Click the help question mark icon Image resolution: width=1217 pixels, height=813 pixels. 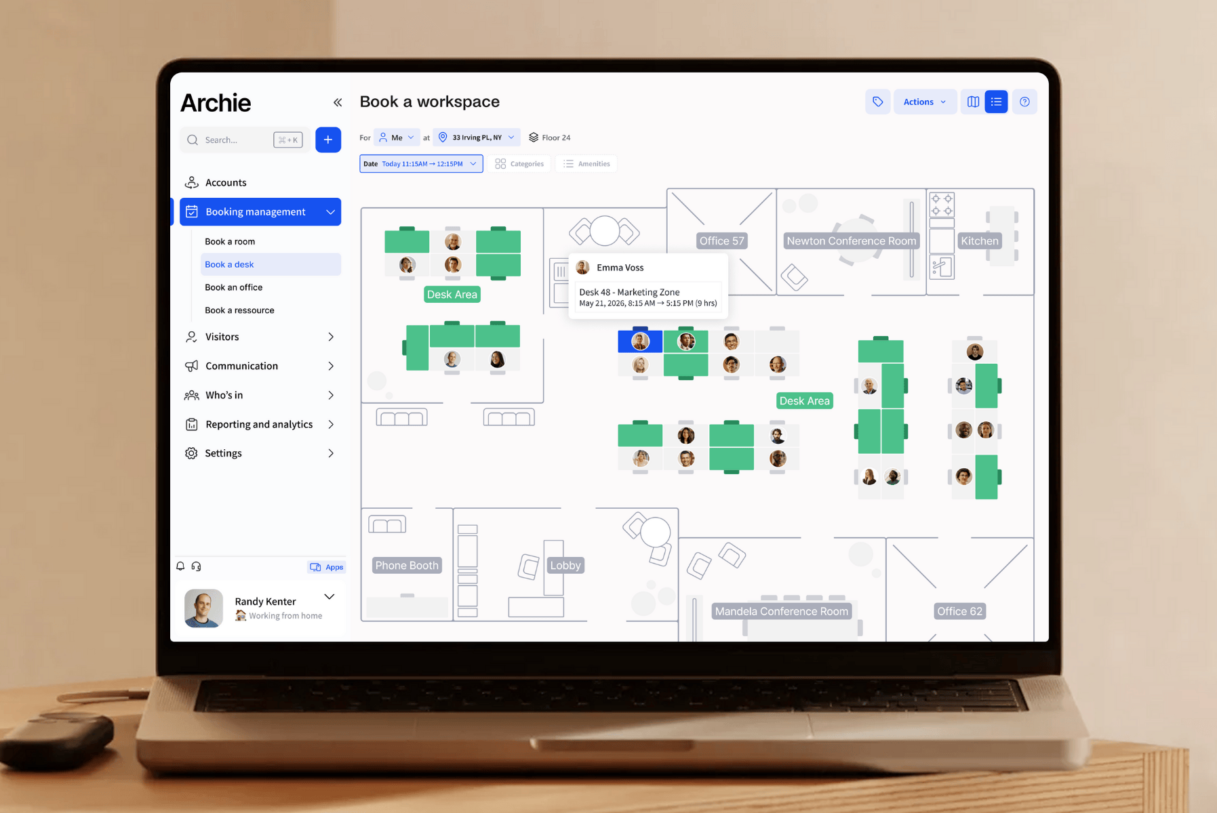click(x=1024, y=102)
